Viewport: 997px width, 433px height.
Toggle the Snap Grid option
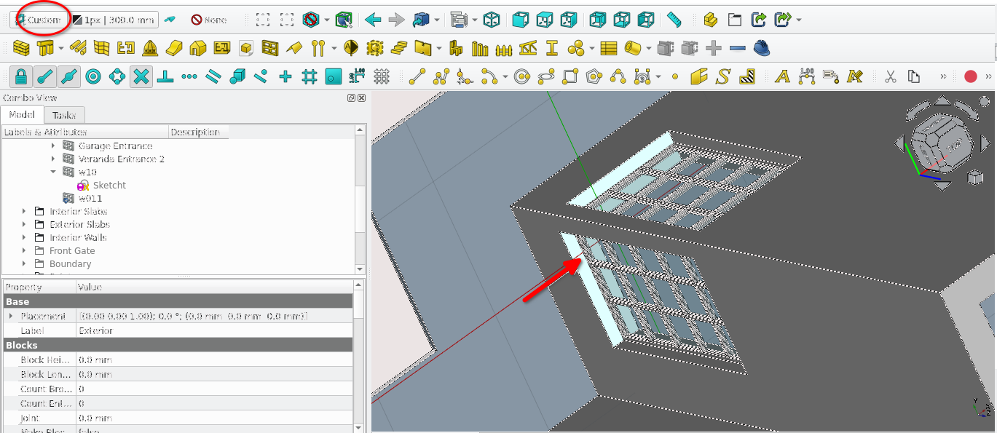pos(309,76)
